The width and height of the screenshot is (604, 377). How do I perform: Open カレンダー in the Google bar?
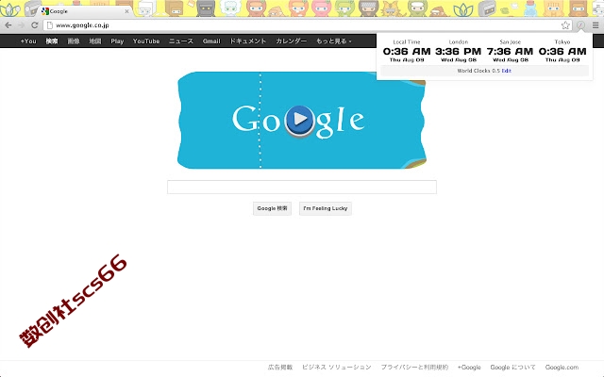coord(292,41)
